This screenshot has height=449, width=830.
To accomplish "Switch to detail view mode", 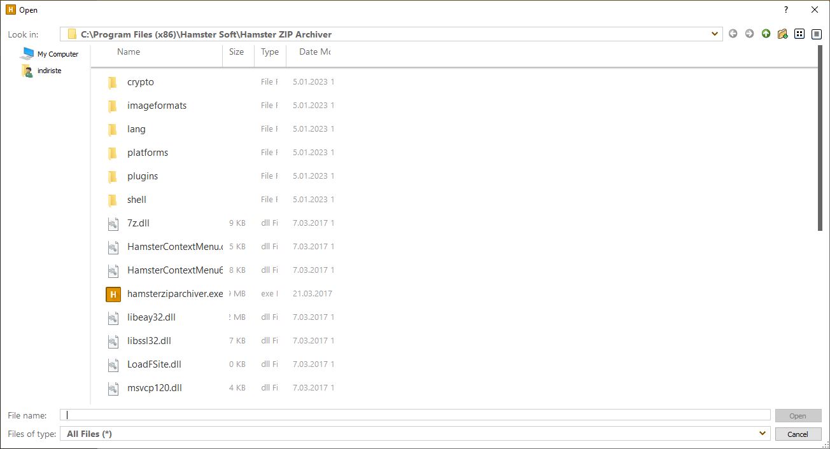I will 817,34.
